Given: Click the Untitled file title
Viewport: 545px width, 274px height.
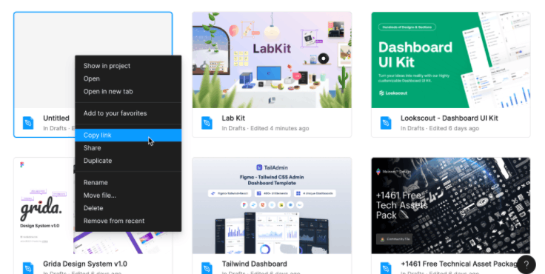Looking at the screenshot, I should pos(56,118).
